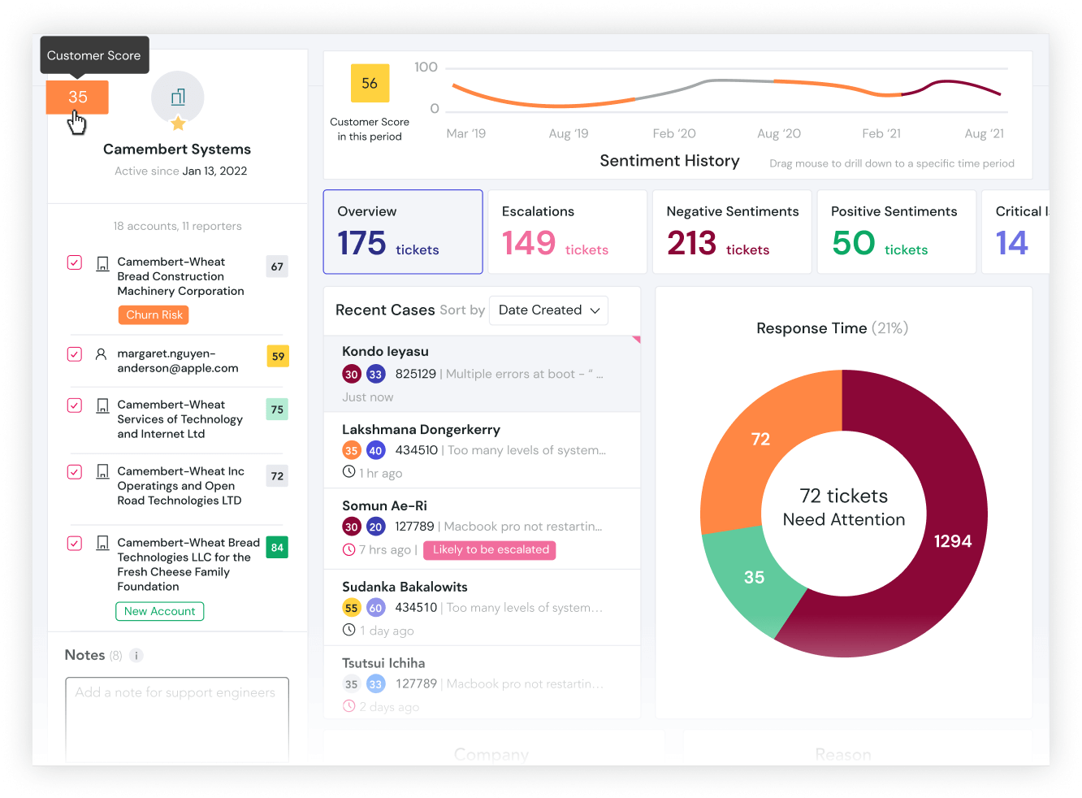1082x798 pixels.
Task: Open the Somun Ae-Ri case
Action: coord(483,529)
